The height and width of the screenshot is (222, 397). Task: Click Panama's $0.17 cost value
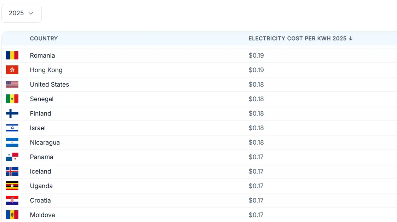[256, 157]
